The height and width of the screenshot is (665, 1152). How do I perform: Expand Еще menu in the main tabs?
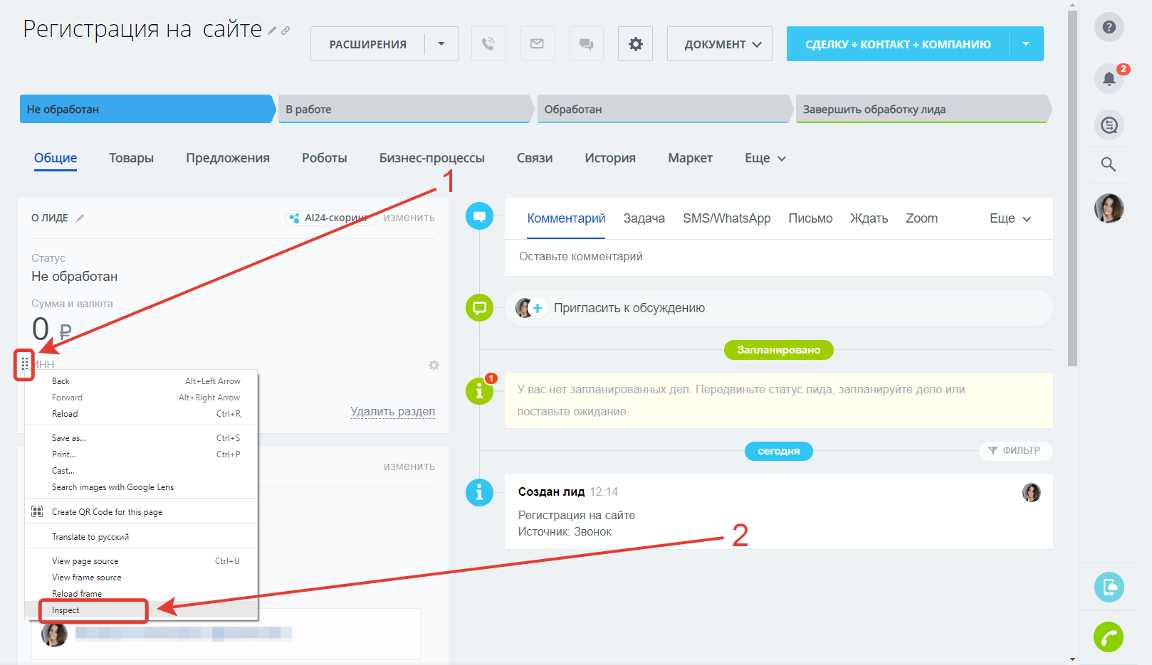tap(765, 158)
